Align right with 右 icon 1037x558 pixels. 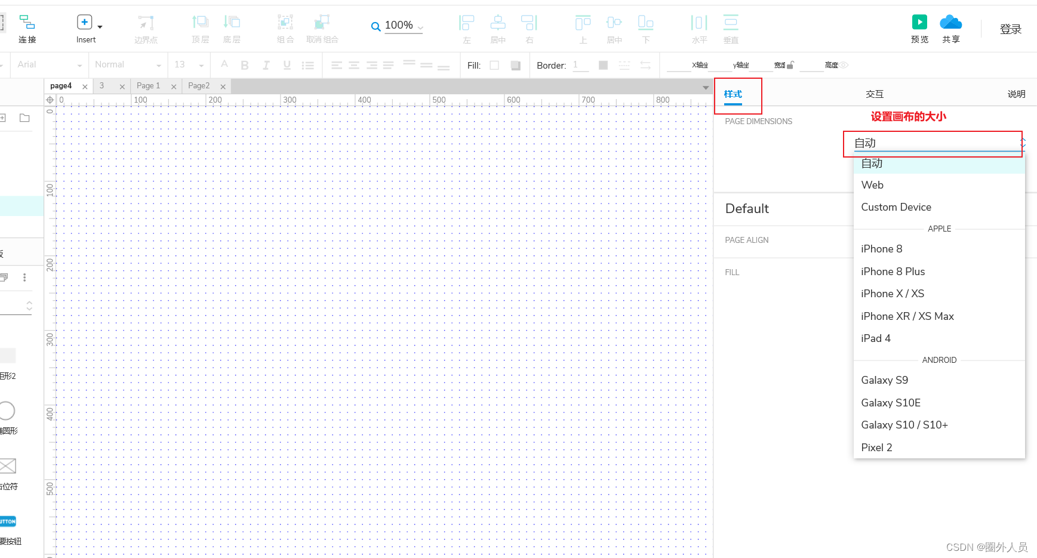[529, 23]
